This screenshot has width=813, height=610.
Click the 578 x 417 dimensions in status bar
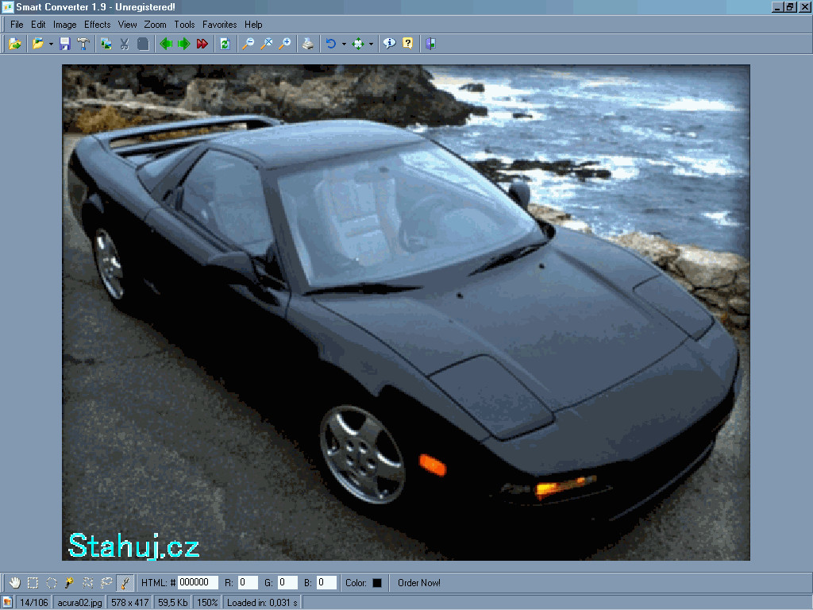pos(129,602)
